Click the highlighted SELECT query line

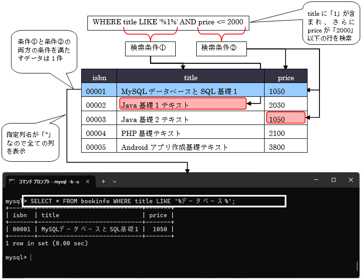[x=154, y=201]
